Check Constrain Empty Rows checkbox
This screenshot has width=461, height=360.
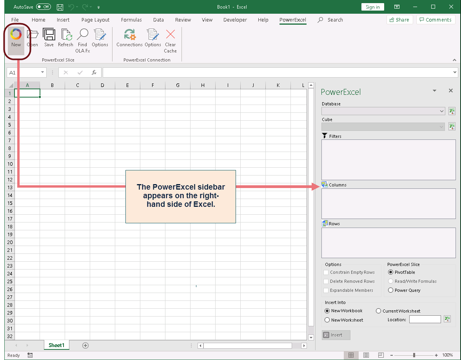tap(326, 272)
